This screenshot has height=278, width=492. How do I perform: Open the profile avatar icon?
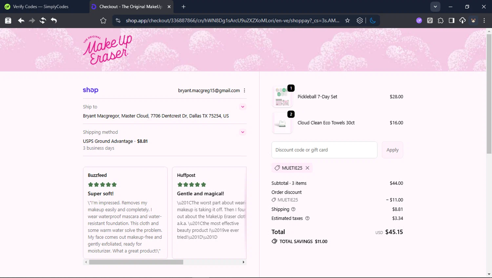(473, 20)
